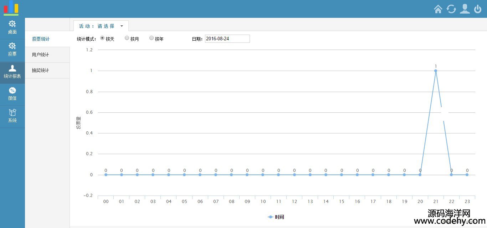487x228 pixels.
Task: Open 桌面 in the left sidebar
Action: (x=12, y=27)
